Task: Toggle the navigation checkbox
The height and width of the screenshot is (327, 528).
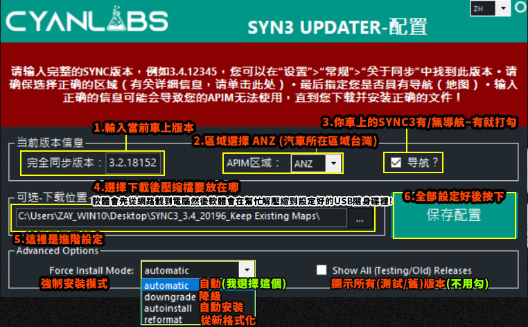Action: 396,163
